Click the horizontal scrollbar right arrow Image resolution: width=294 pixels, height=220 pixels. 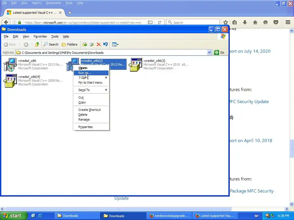[x=287, y=209]
